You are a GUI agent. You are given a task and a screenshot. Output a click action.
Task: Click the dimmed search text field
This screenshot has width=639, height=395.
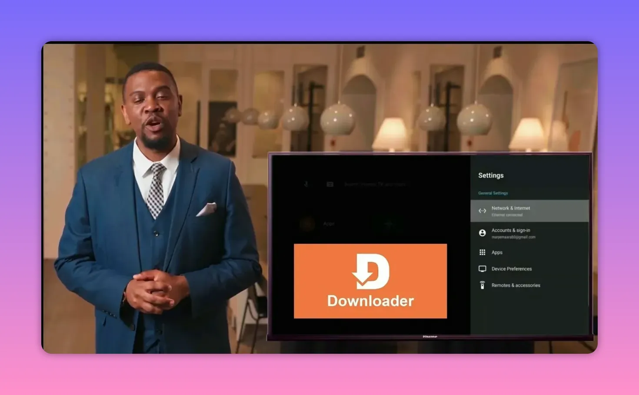click(375, 184)
